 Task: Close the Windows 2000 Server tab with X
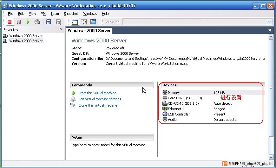(x=270, y=30)
